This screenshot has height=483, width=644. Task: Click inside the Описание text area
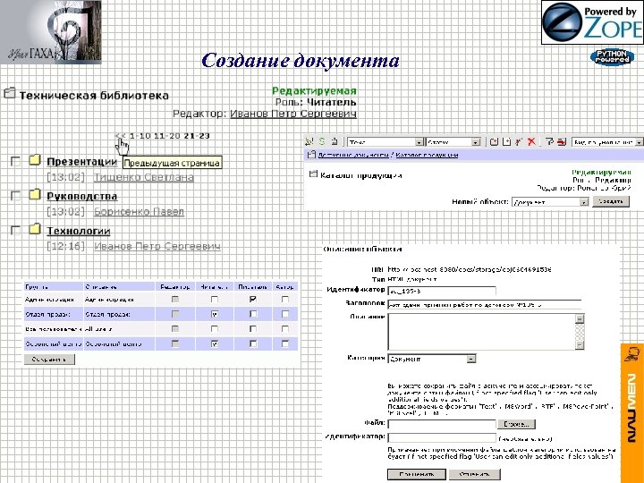481,332
